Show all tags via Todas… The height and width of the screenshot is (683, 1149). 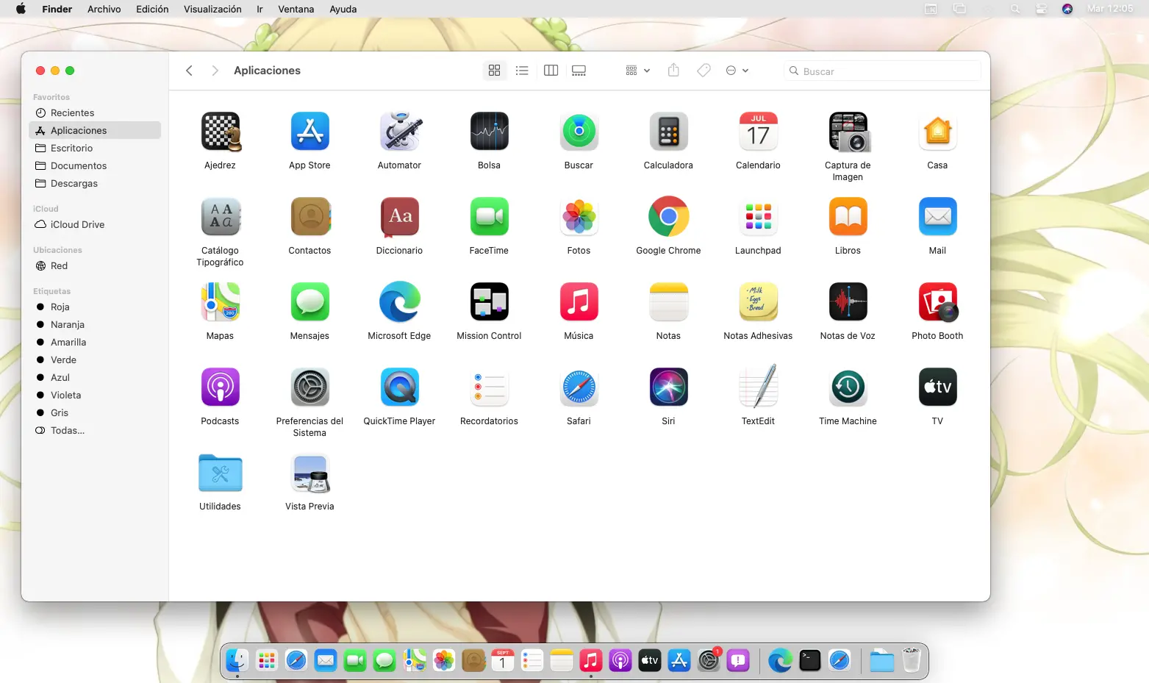click(x=95, y=430)
